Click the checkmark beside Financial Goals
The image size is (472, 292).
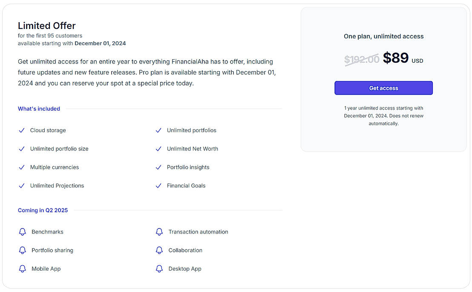click(x=158, y=185)
